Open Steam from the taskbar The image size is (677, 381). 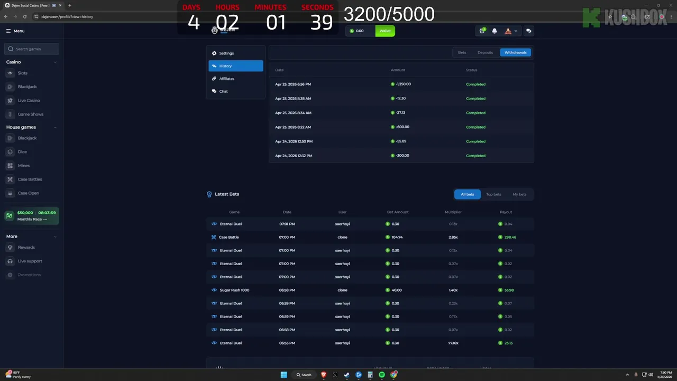(347, 375)
